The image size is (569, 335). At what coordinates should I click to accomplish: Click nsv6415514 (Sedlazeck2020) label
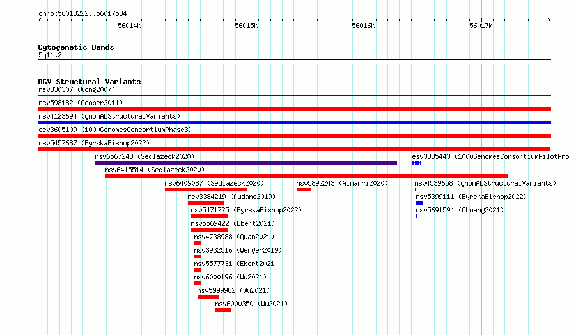tap(155, 170)
